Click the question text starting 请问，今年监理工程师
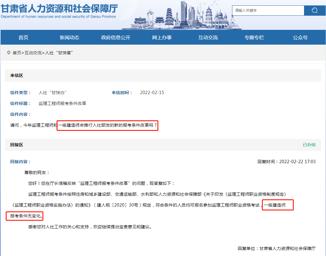The width and height of the screenshot is (326, 256). click(84, 125)
